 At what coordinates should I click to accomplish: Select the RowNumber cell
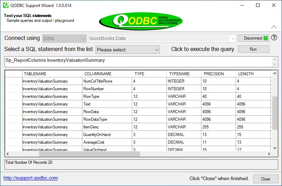pyautogui.click(x=107, y=89)
